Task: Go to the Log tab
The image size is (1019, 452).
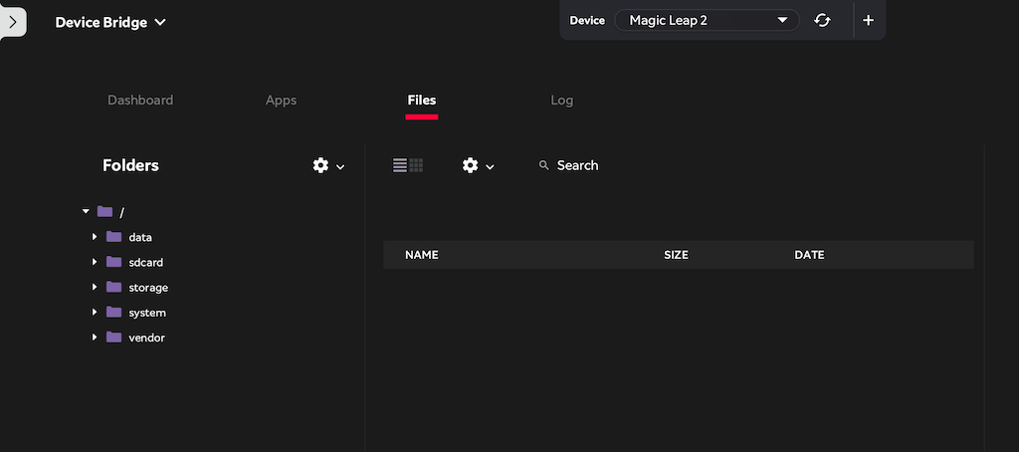Action: pos(562,101)
